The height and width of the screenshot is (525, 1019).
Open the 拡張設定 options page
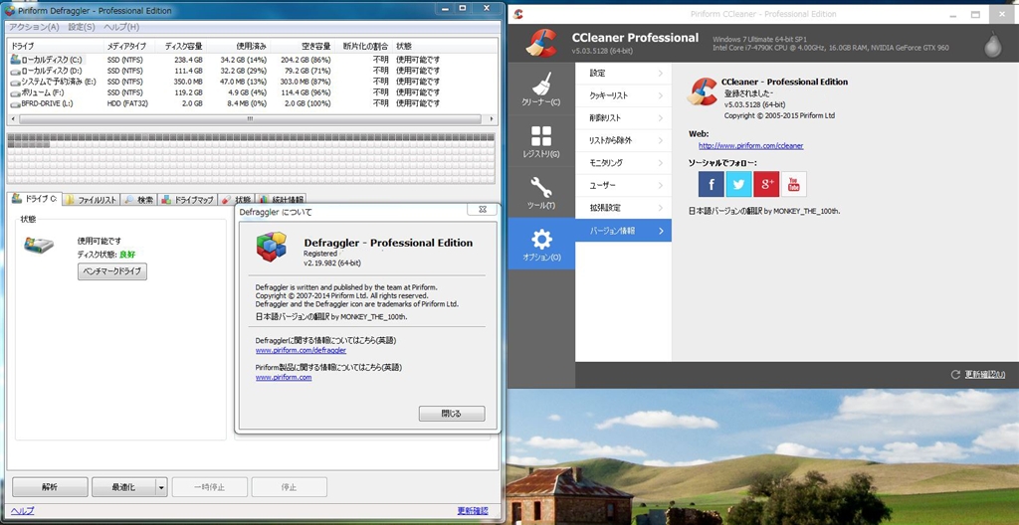pyautogui.click(x=623, y=208)
